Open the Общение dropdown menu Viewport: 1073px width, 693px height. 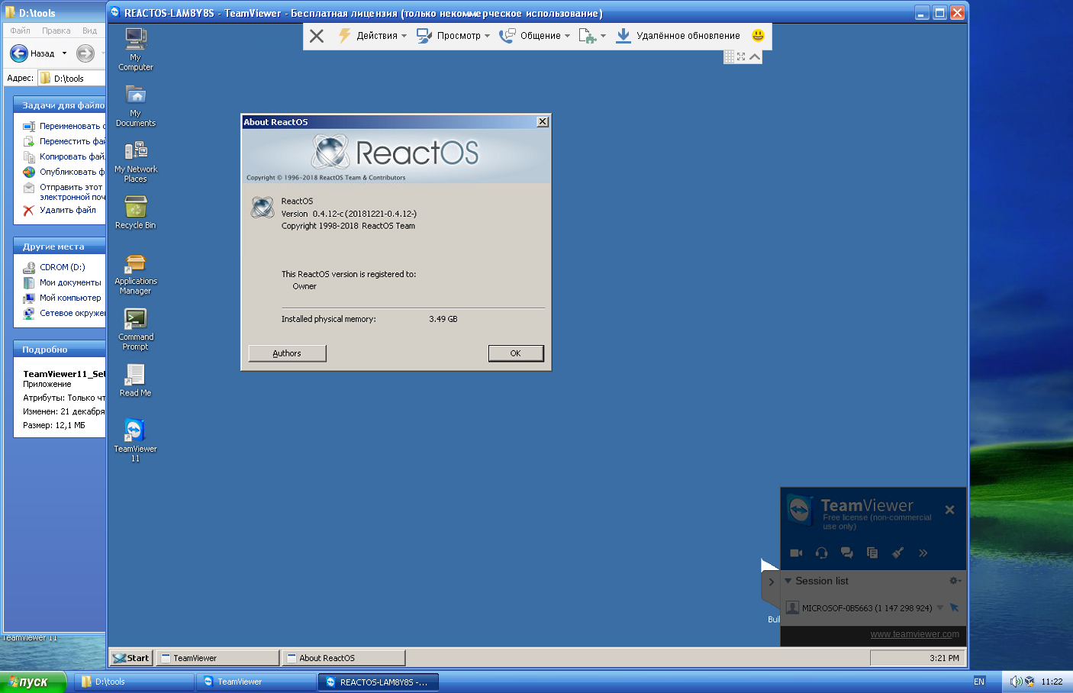(x=534, y=36)
